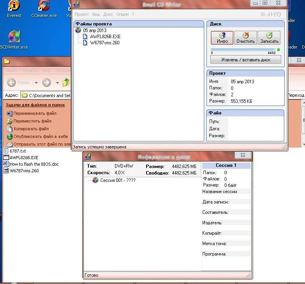Viewport: 305px width, 284px height.
Task: Select AWFL826B.EXE in project files tree
Action: click(x=105, y=37)
